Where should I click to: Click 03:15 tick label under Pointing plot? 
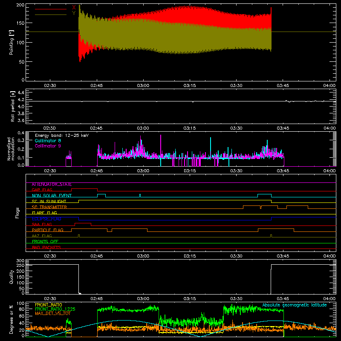click(190, 86)
